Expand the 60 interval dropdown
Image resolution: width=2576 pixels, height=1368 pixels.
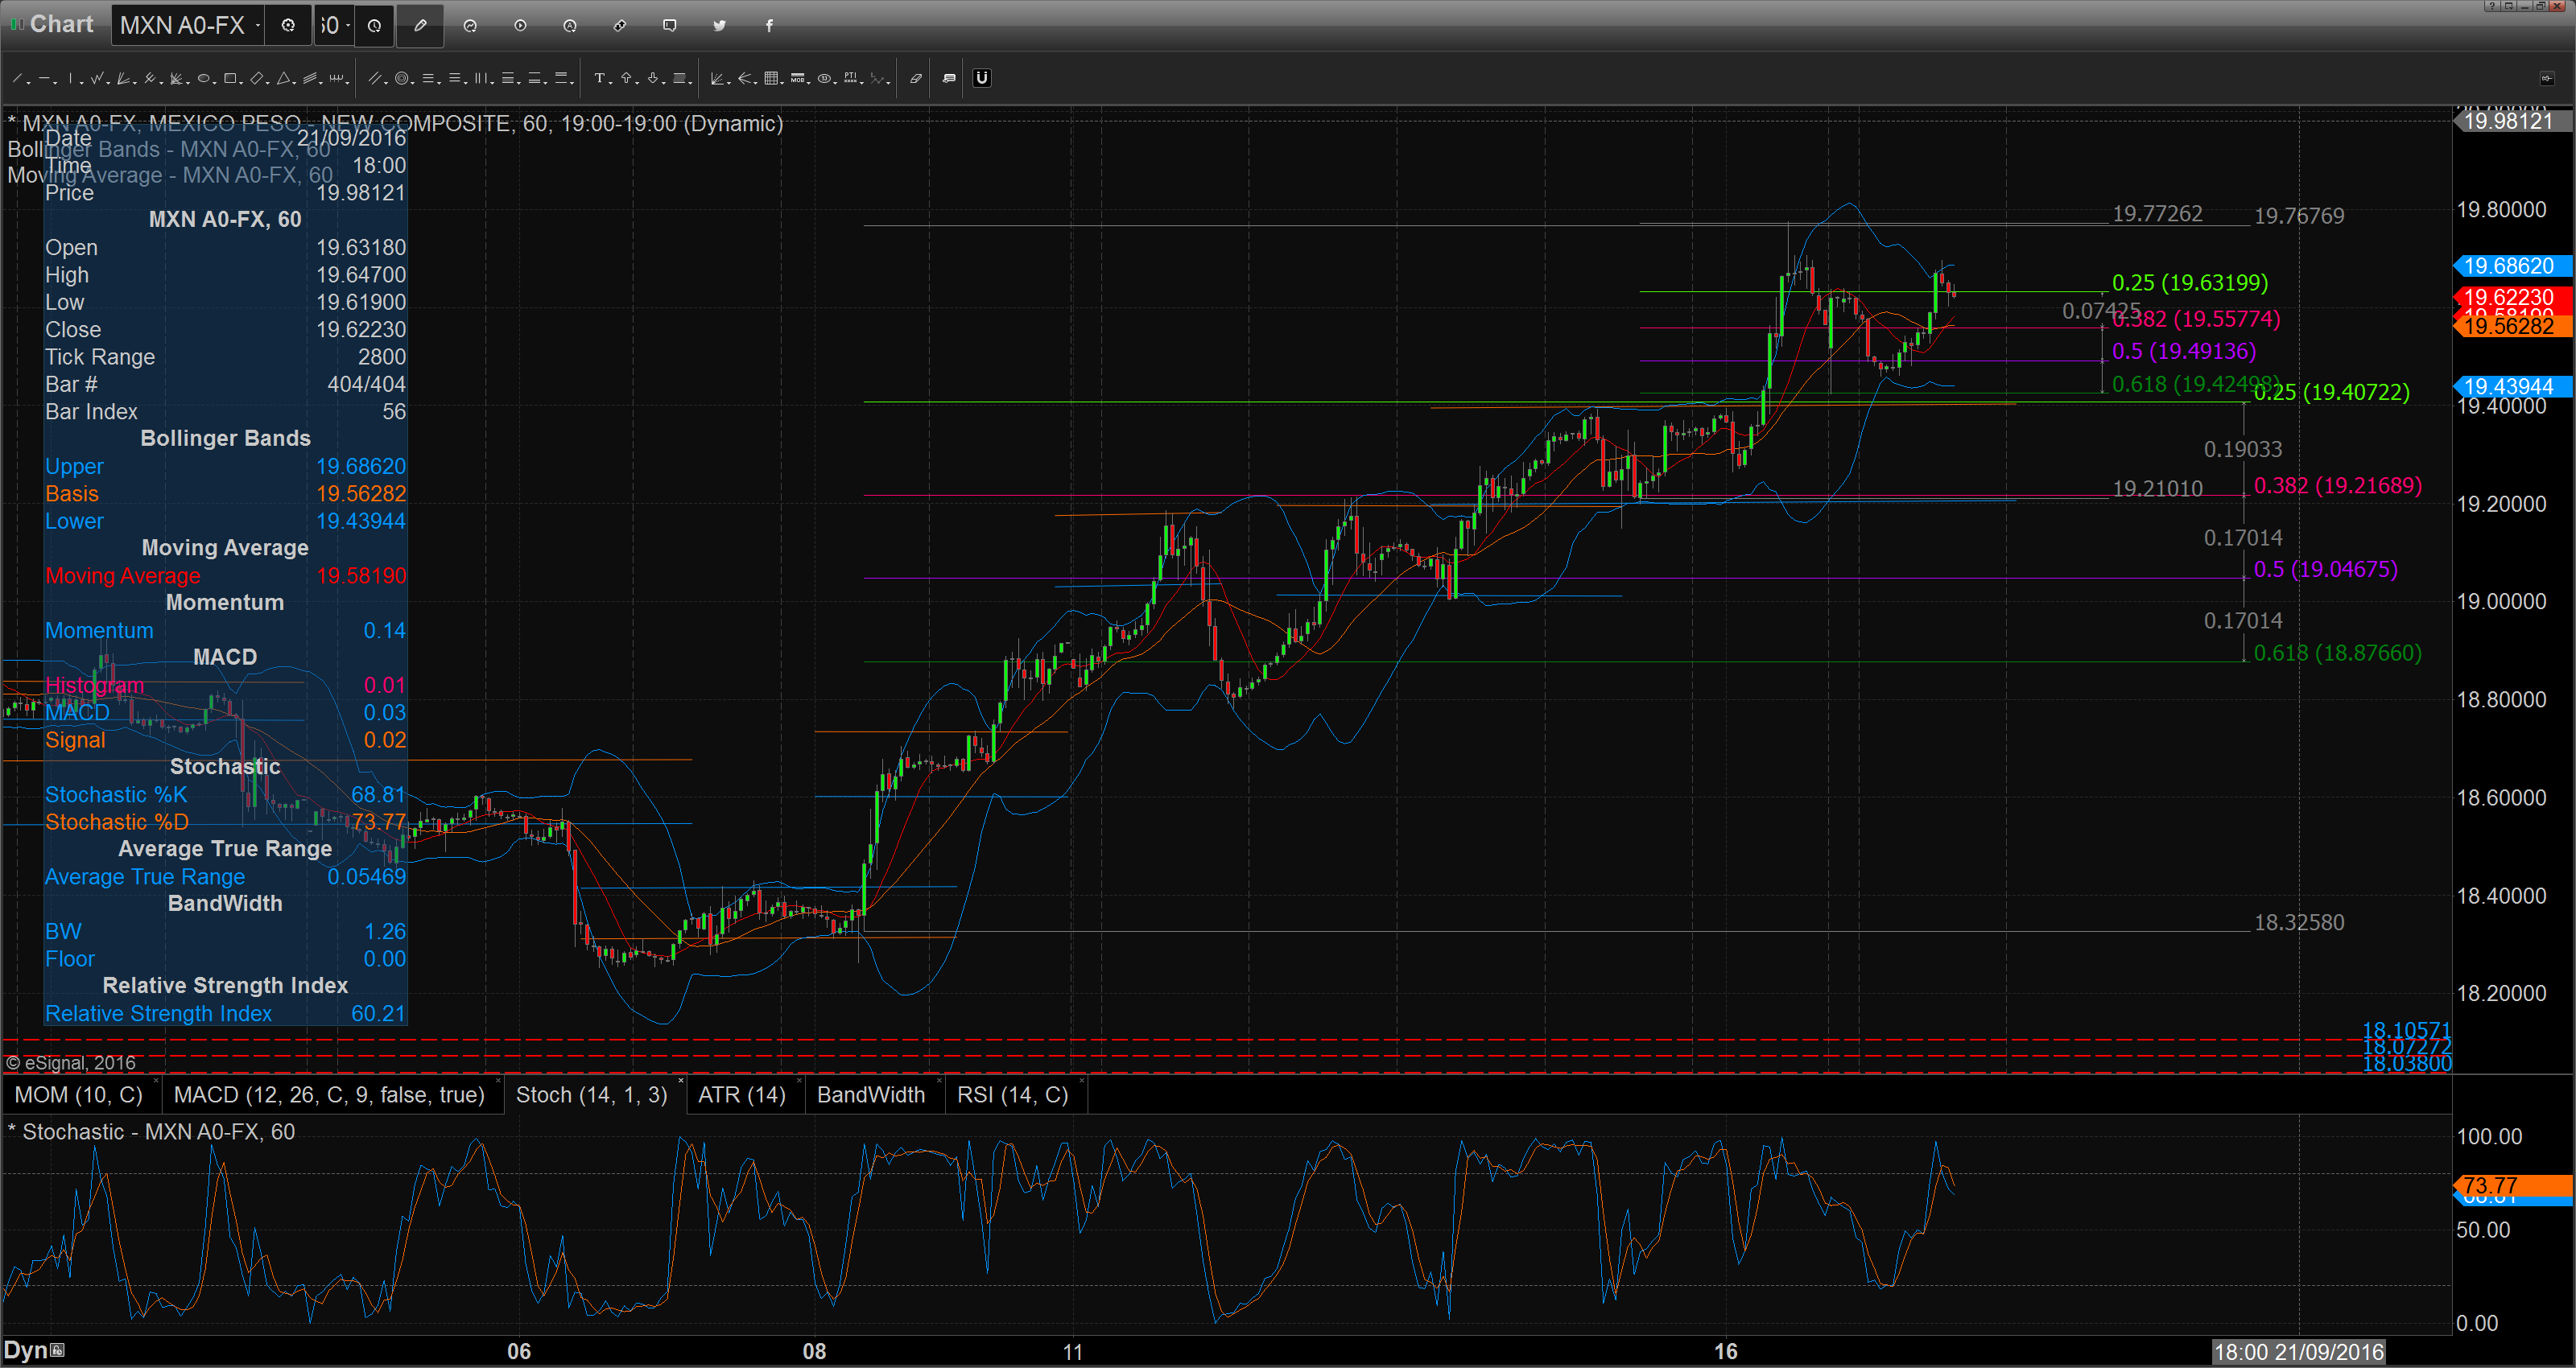point(347,26)
